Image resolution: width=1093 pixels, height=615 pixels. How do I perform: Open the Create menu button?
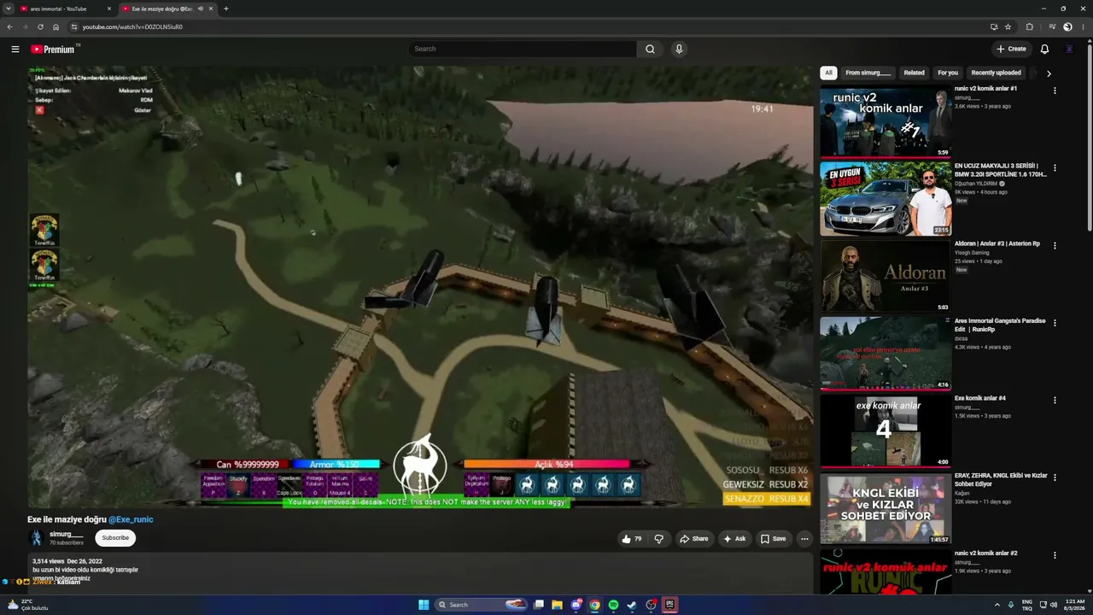point(1011,50)
